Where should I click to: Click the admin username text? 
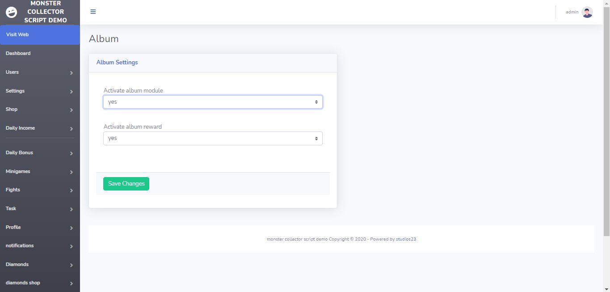(572, 12)
